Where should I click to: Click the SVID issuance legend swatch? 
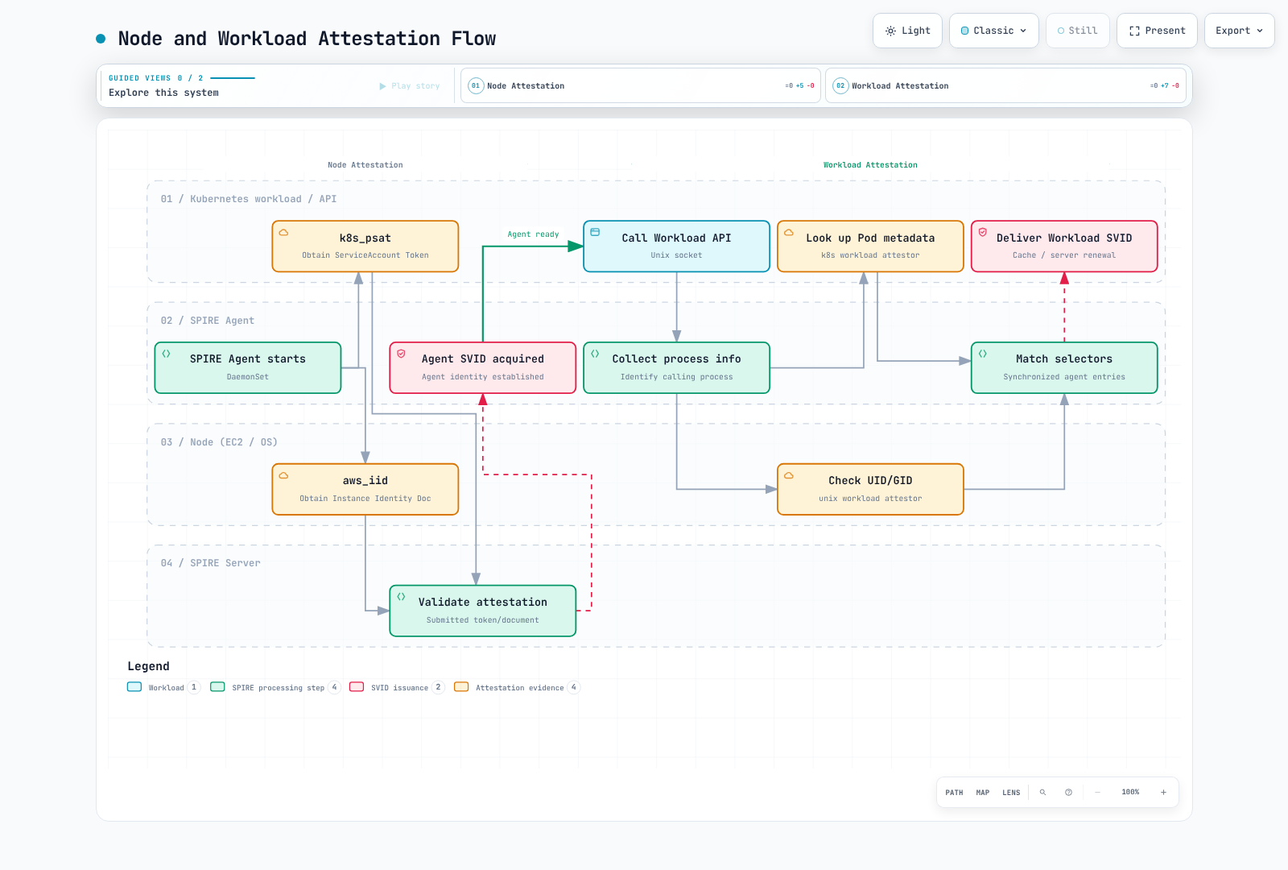tap(357, 687)
